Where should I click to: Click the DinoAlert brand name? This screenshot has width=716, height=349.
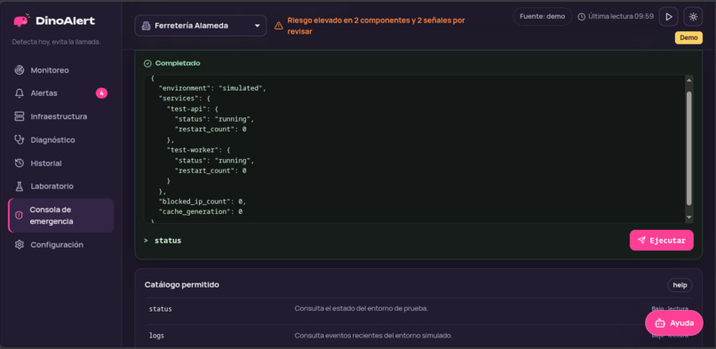click(65, 20)
